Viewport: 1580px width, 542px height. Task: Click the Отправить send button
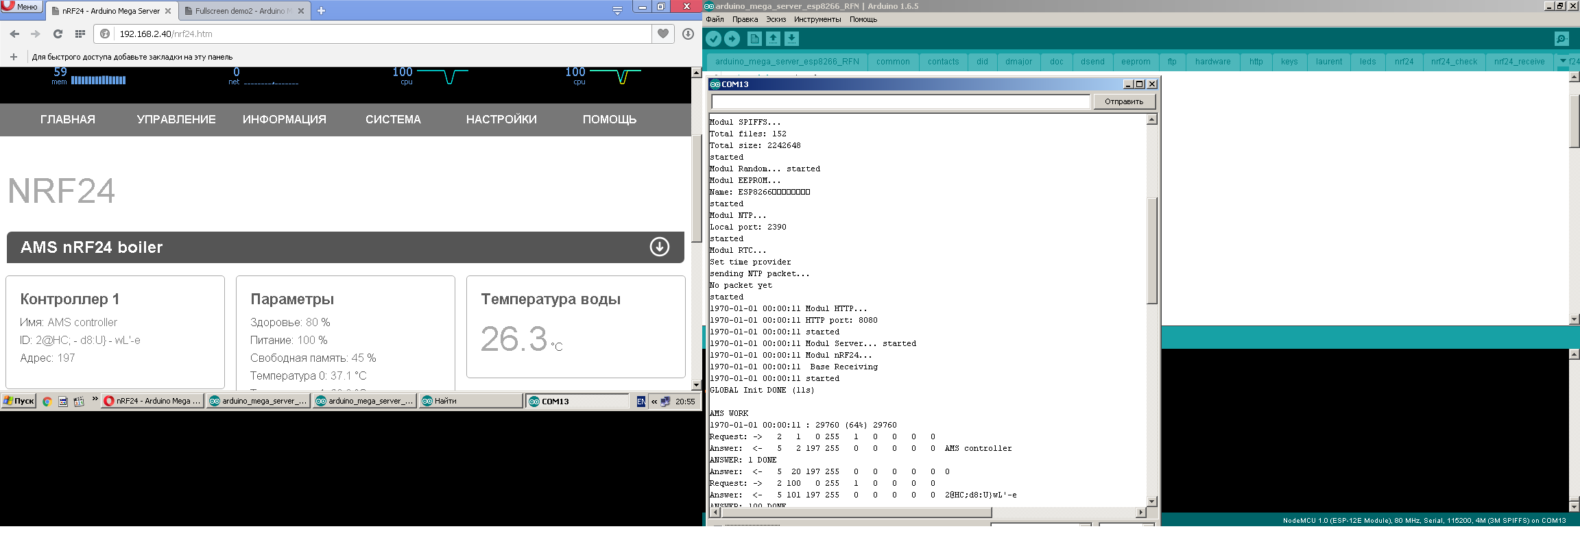tap(1123, 101)
